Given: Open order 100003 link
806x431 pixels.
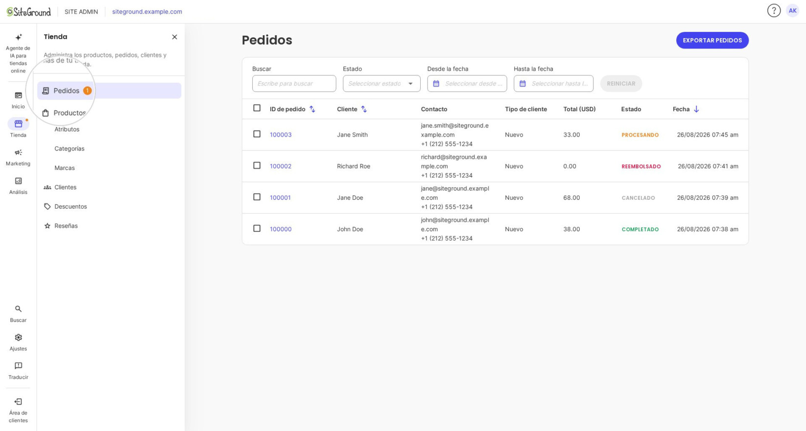Looking at the screenshot, I should (x=281, y=135).
